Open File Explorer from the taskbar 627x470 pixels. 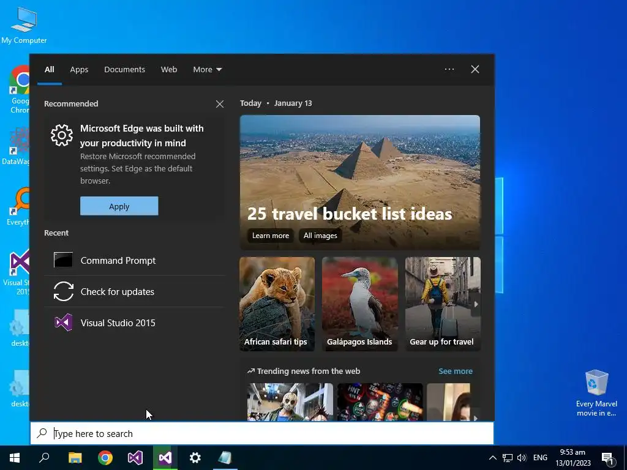click(x=75, y=458)
